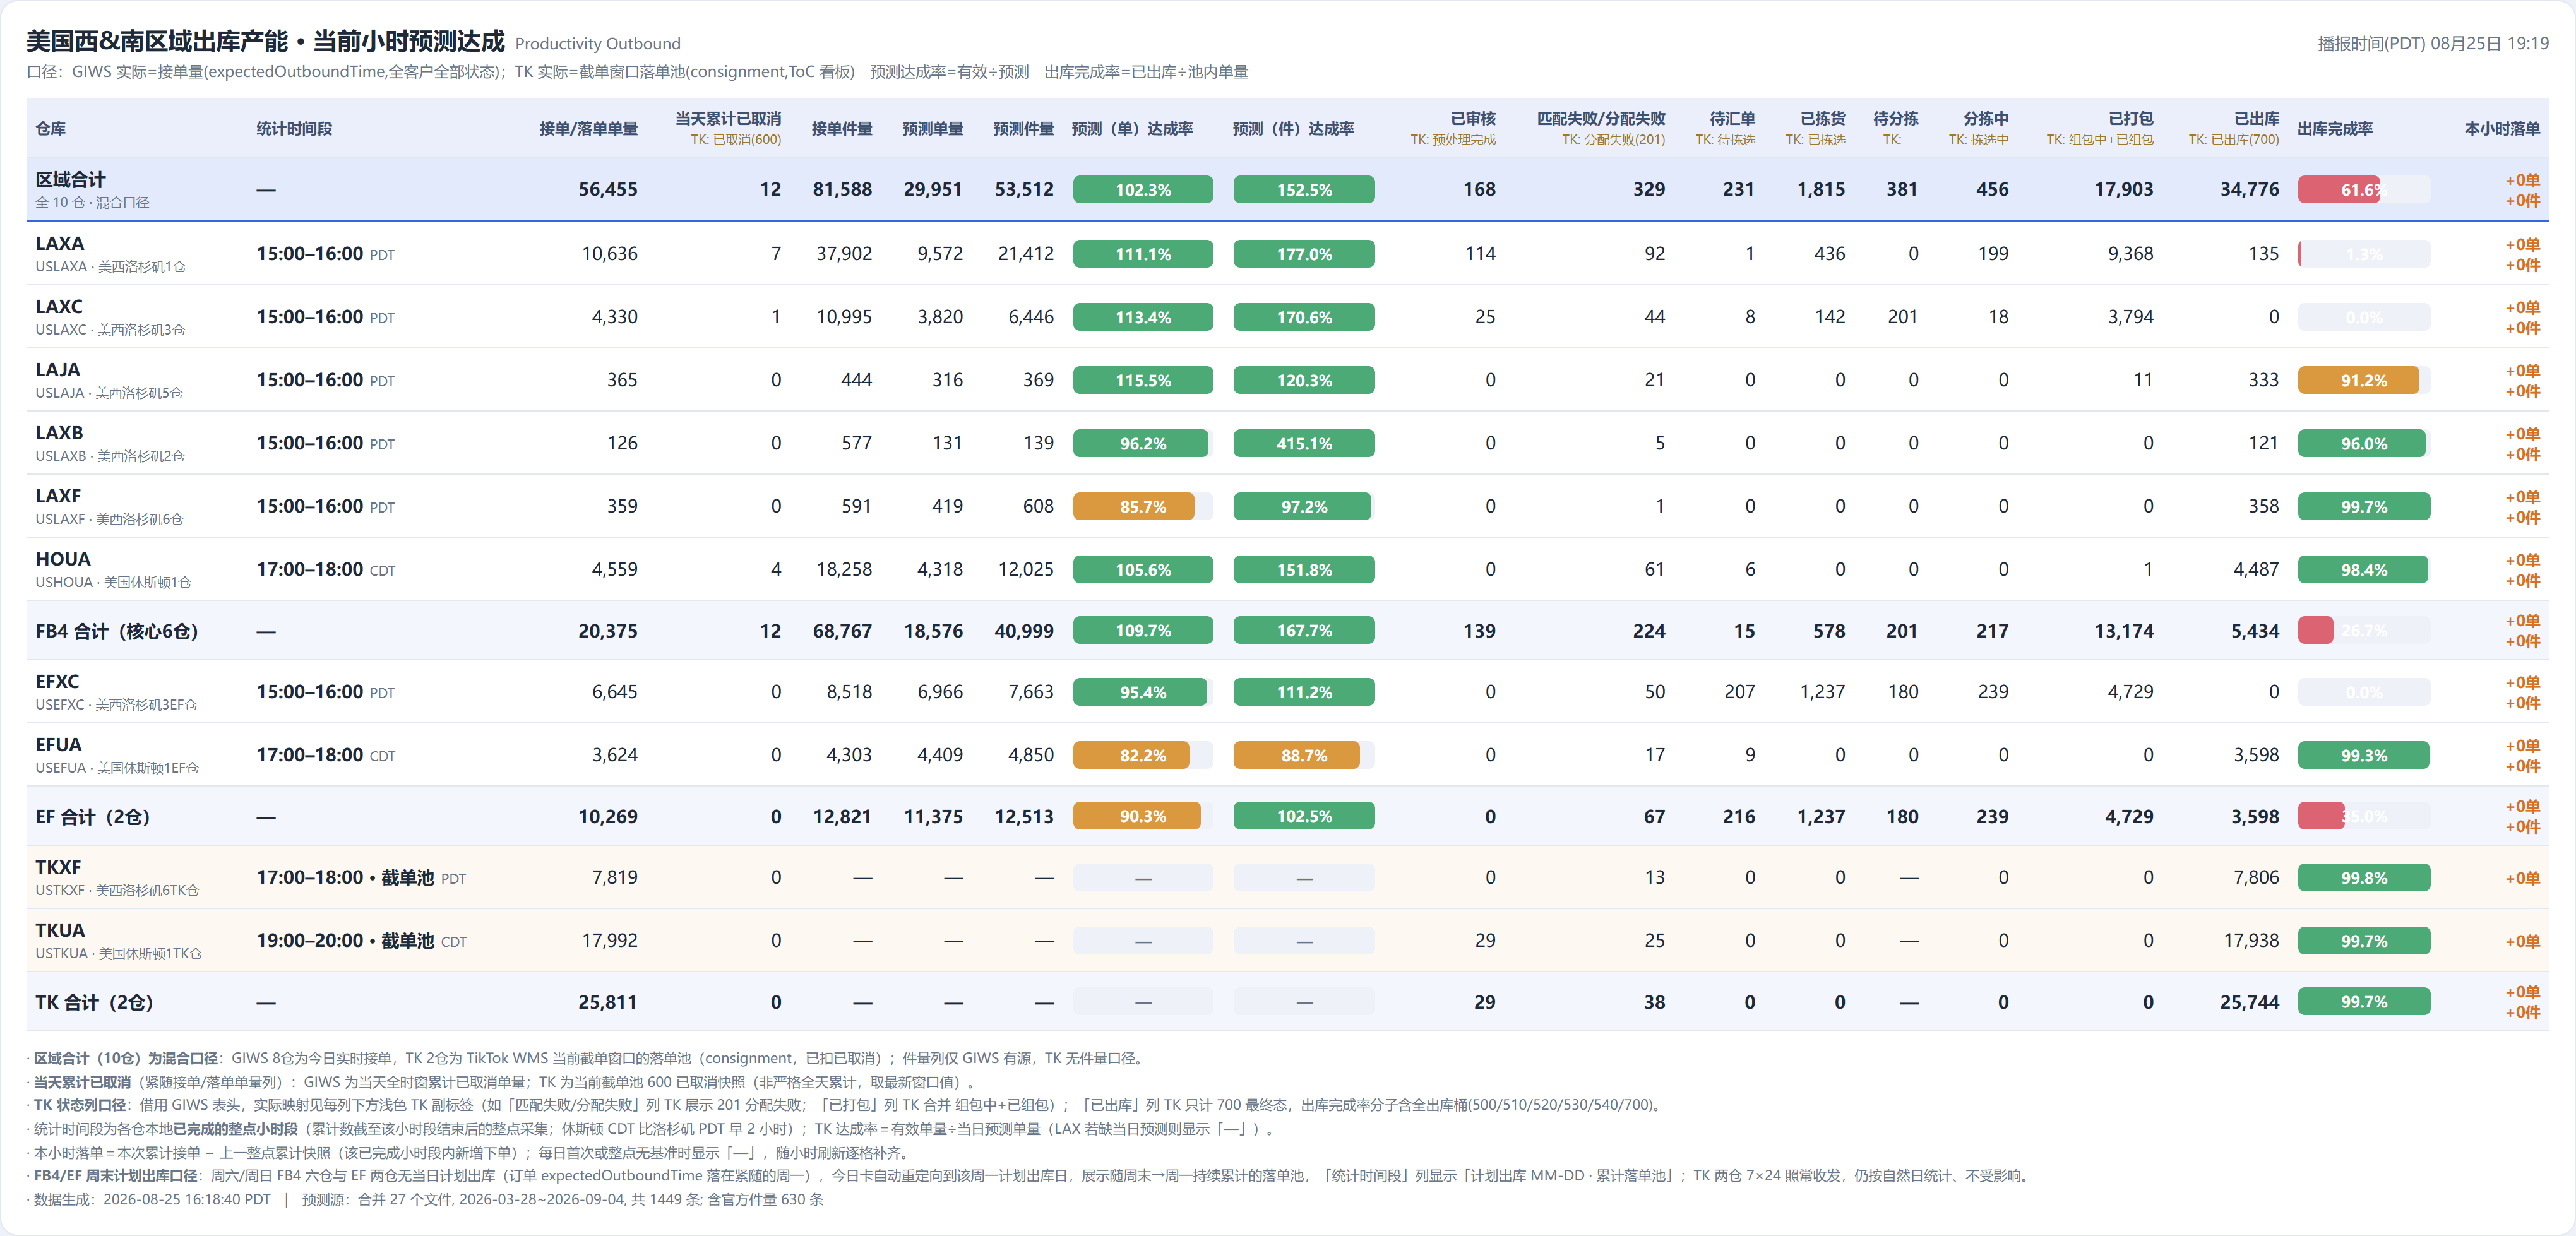2576x1236 pixels.
Task: Click the 本小时落单 column header
Action: pyautogui.click(x=2502, y=128)
